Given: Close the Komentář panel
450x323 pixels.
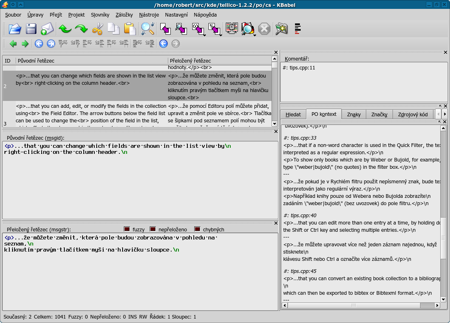Looking at the screenshot, I should (x=446, y=52).
